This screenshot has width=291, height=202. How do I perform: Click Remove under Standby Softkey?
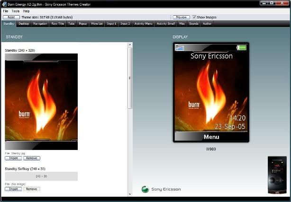pos(32,189)
